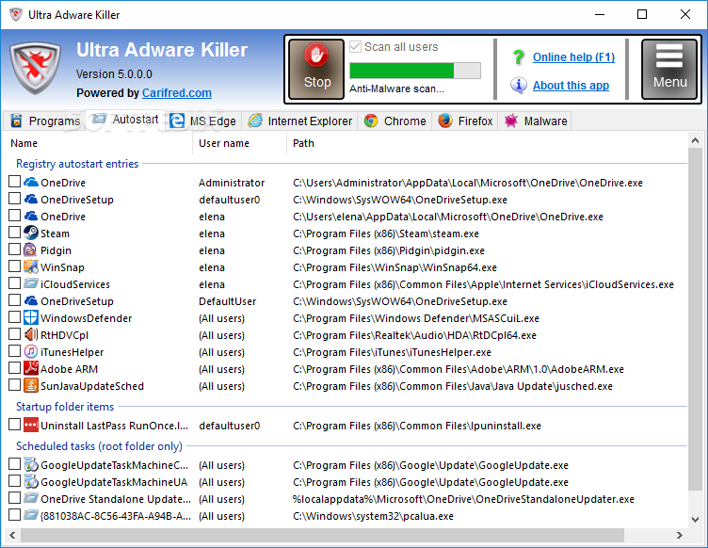Check the RtHDVCpl entry checkbox
Image resolution: width=708 pixels, height=548 pixels.
tap(14, 334)
